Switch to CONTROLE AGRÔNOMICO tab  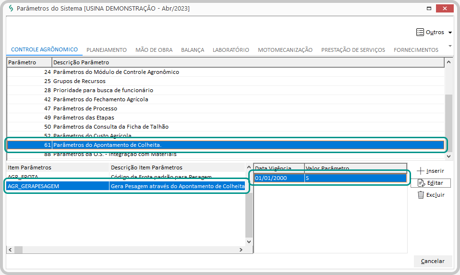coord(44,49)
